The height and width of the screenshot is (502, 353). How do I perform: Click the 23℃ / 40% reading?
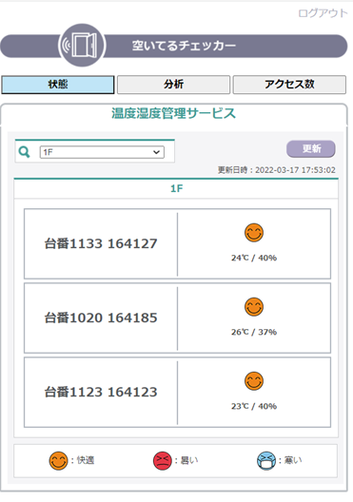(x=254, y=406)
